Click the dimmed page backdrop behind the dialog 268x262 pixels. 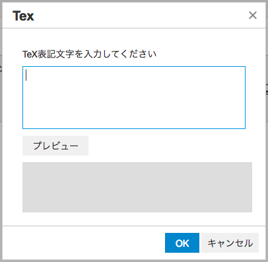tap(1, 131)
